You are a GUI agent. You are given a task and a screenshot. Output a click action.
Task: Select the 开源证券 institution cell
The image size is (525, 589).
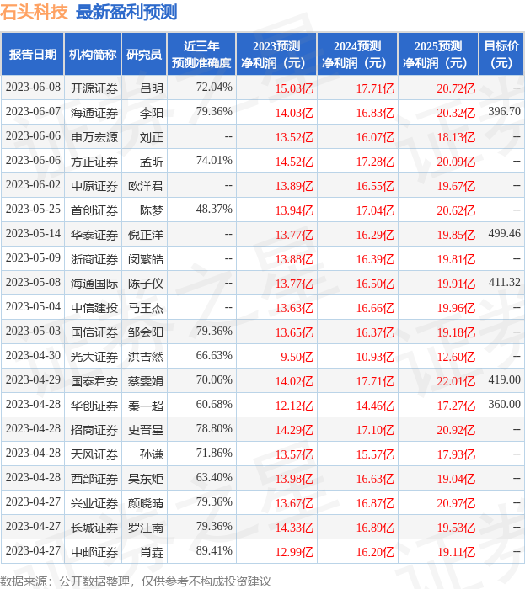[94, 88]
